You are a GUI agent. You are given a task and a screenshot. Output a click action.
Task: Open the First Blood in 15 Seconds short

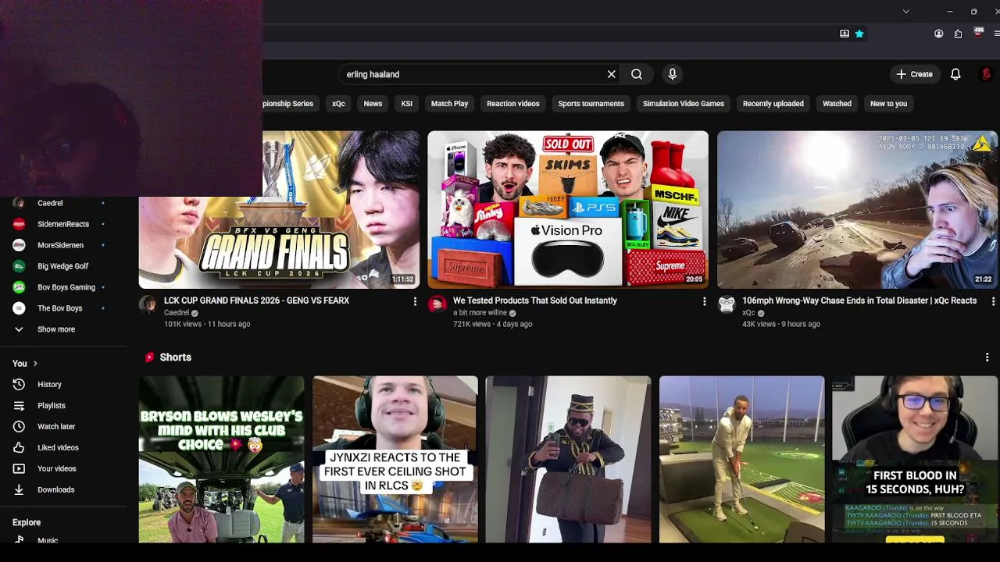[x=915, y=459]
